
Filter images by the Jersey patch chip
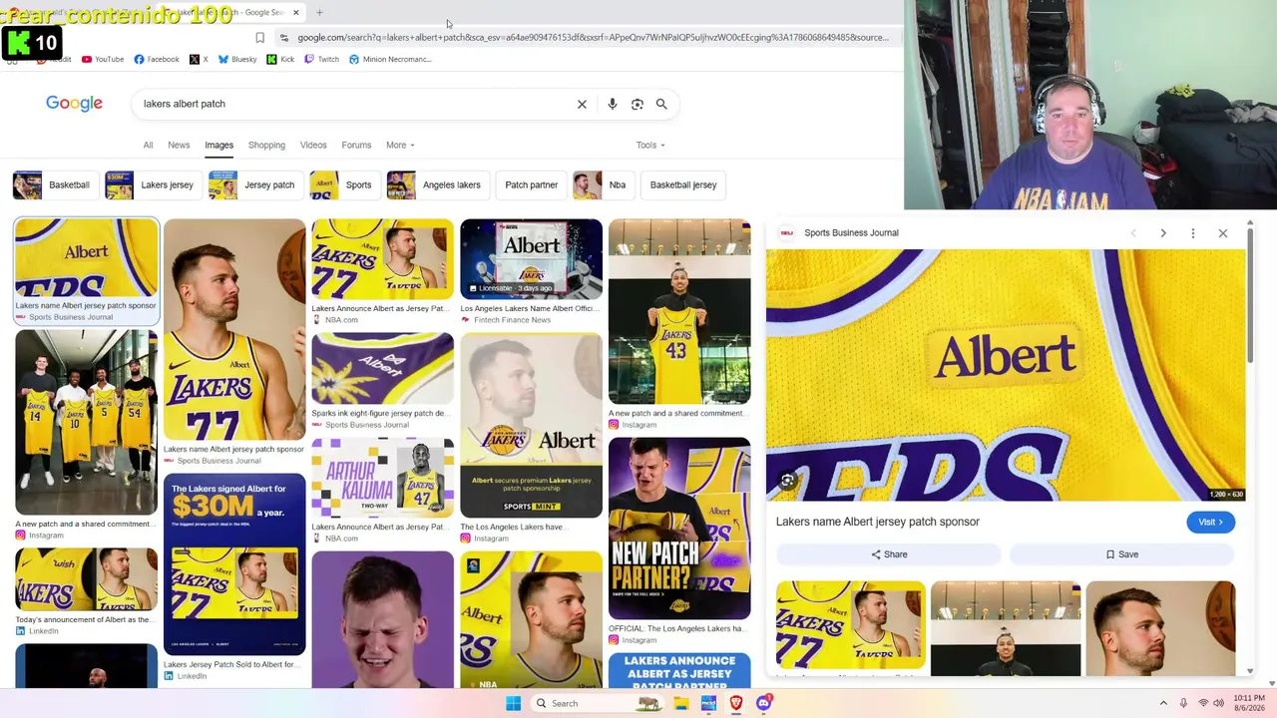tap(255, 184)
